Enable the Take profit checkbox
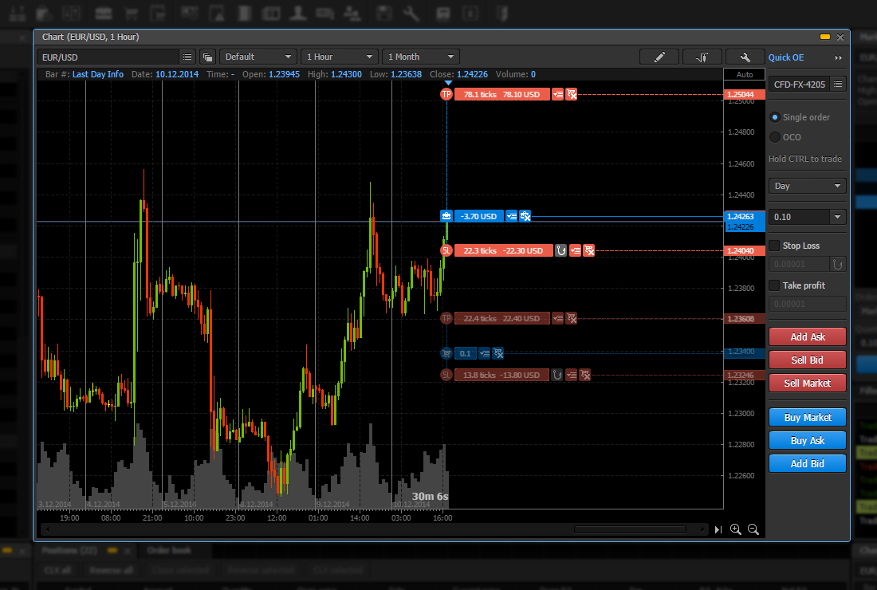This screenshot has height=590, width=877. click(x=774, y=285)
